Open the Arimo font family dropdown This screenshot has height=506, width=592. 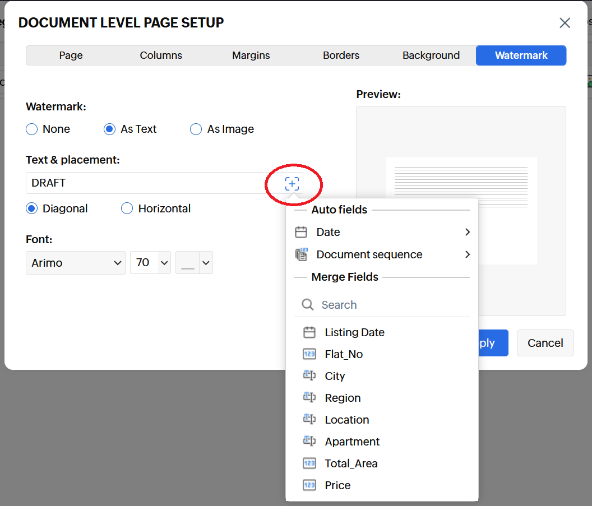click(76, 263)
